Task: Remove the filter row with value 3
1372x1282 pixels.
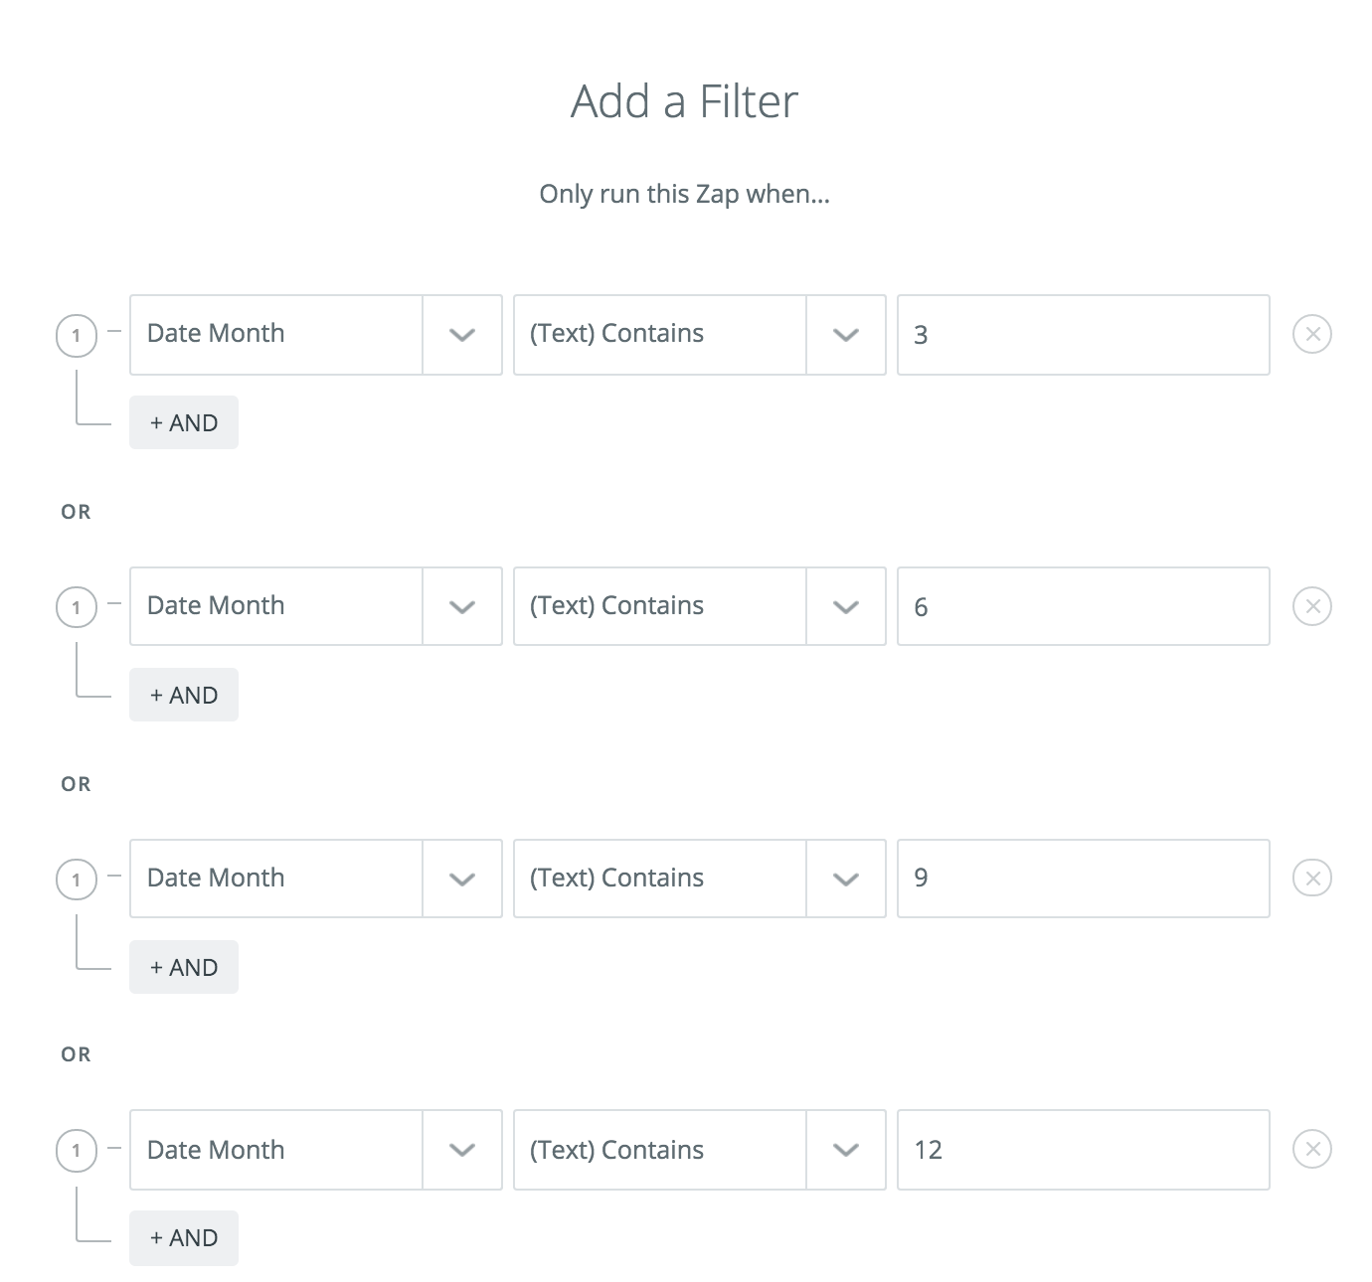Action: coord(1311,334)
